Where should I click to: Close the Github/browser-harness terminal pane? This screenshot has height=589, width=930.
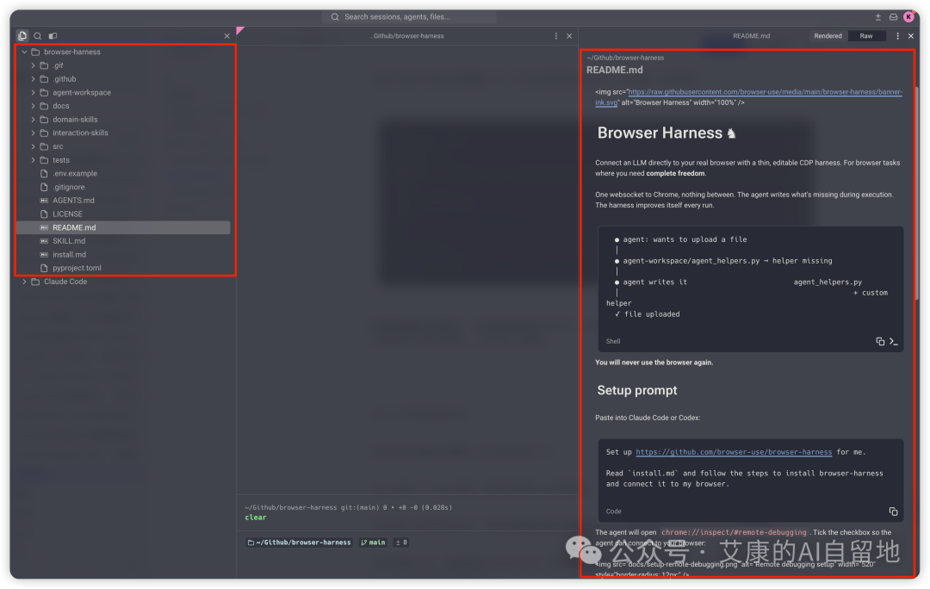coord(569,35)
